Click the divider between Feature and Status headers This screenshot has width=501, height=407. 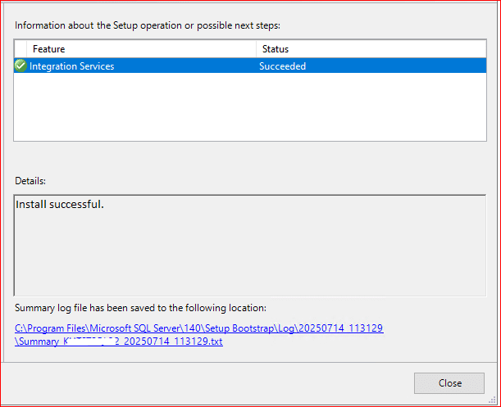[256, 49]
